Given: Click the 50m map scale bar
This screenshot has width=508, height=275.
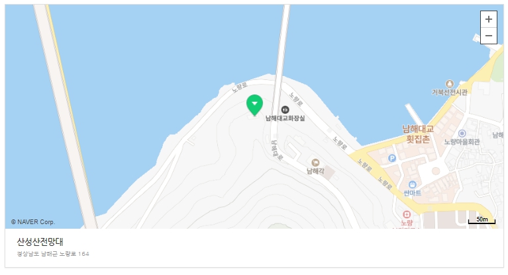Looking at the screenshot, I should (x=482, y=220).
